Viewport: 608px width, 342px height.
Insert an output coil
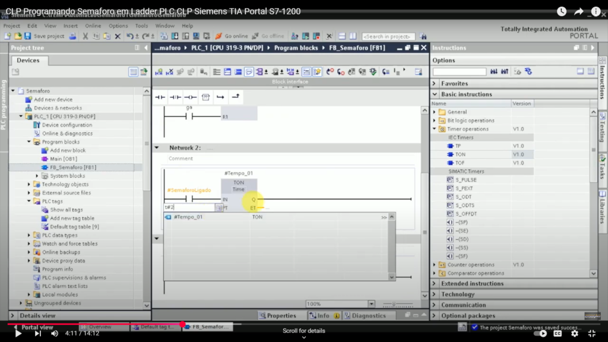point(191,97)
